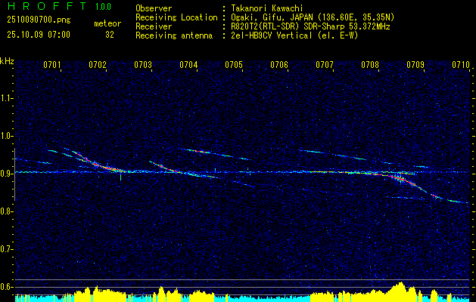The image size is (476, 302).
Task: Click the 0704 time marker
Action: pos(188,66)
